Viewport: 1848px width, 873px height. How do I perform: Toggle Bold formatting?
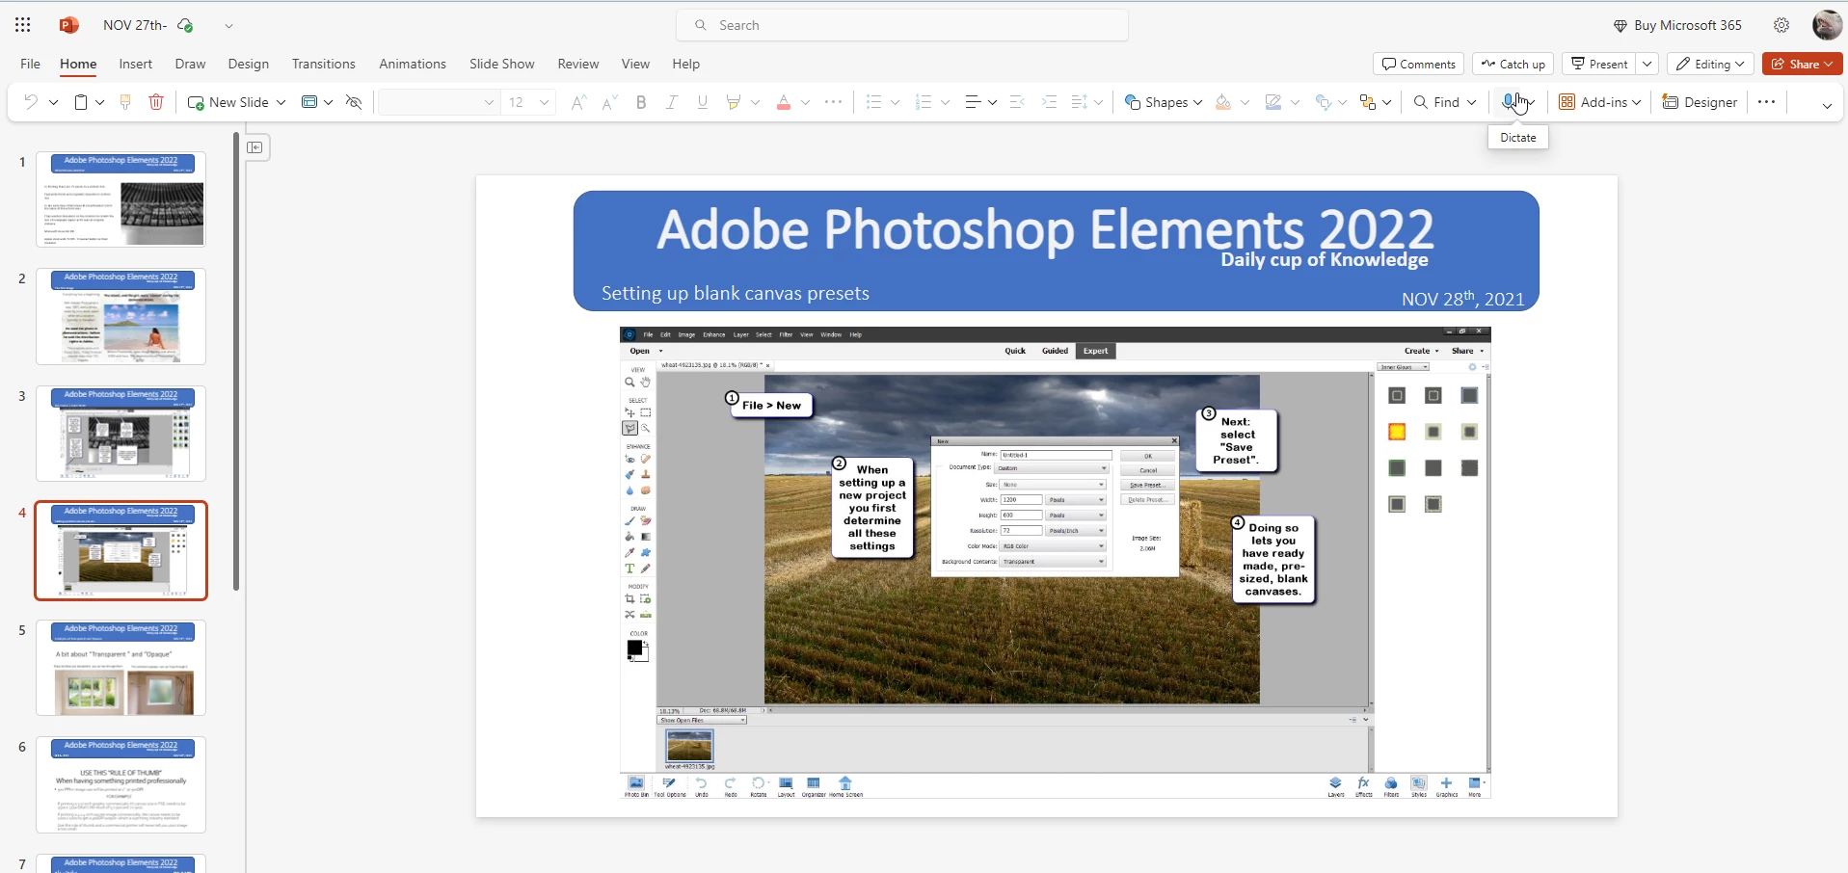(641, 102)
